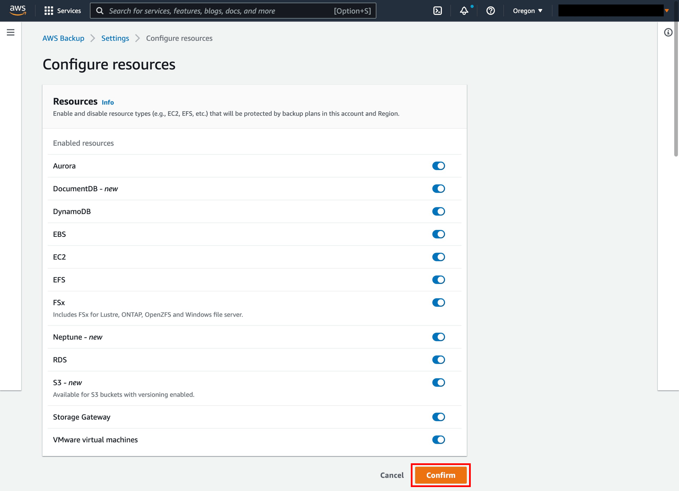Open the CloudShell terminal icon
The height and width of the screenshot is (491, 679).
pos(438,10)
